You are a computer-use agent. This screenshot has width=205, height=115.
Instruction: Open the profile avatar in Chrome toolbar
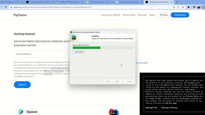(x=199, y=7)
